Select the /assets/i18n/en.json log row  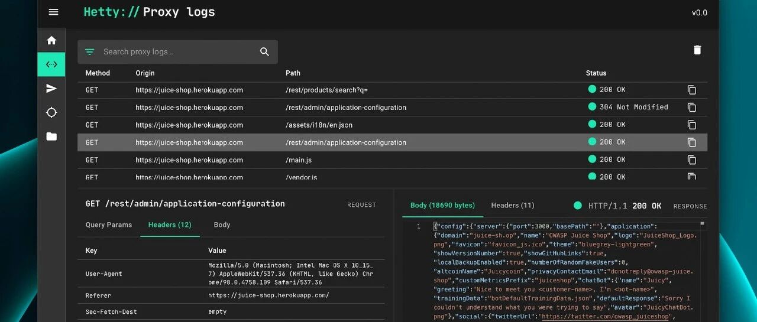tap(392, 125)
